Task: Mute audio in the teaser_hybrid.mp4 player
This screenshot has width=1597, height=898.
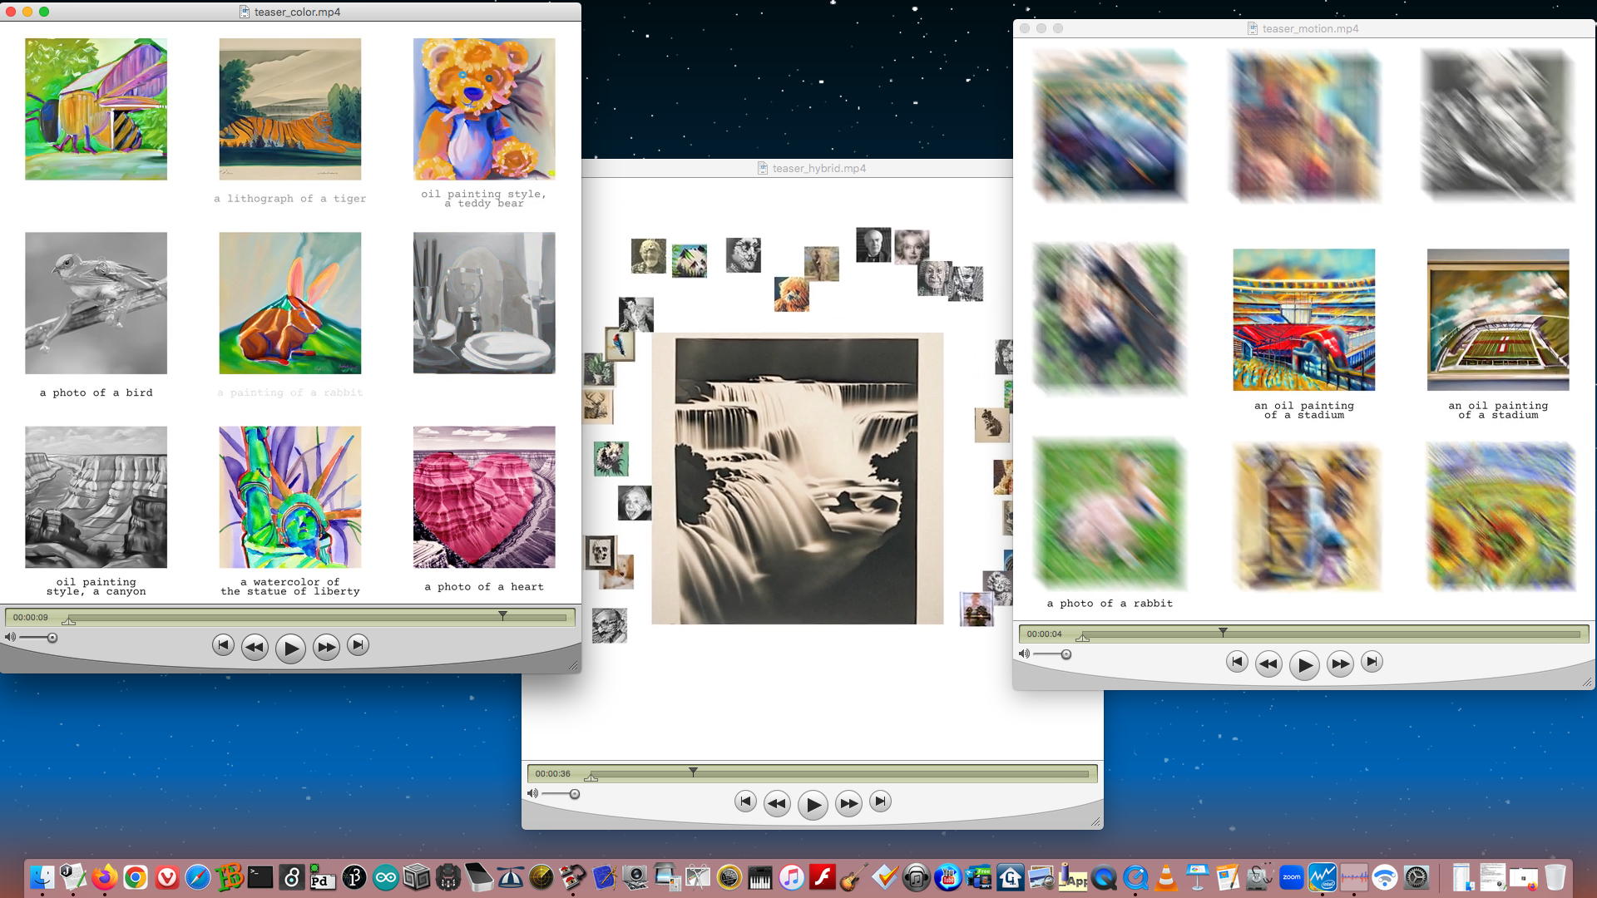Action: pyautogui.click(x=532, y=794)
